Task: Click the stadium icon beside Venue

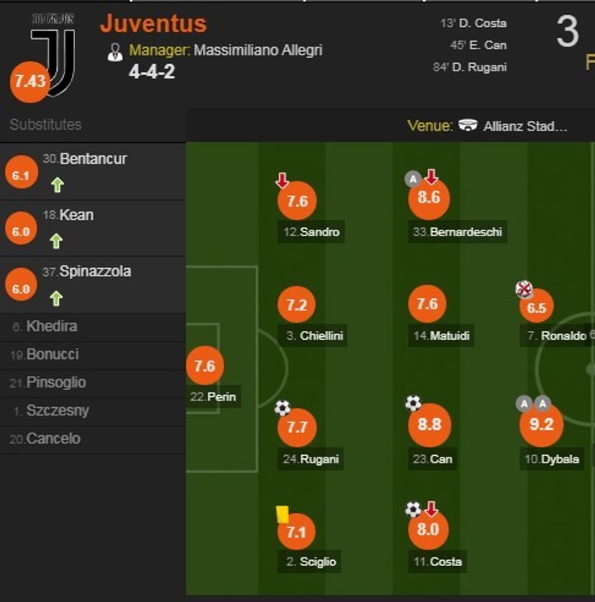Action: [467, 126]
